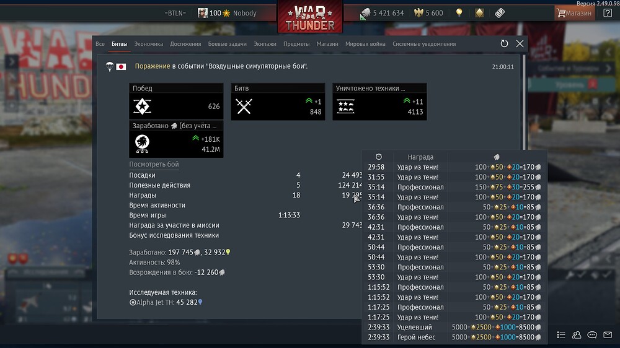Image resolution: width=620 pixels, height=348 pixels.
Task: Open the light bulb research points icon
Action: click(x=459, y=13)
